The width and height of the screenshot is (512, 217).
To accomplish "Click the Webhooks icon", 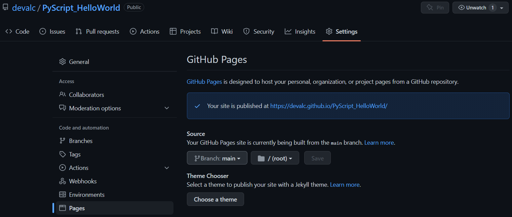I will coord(62,181).
